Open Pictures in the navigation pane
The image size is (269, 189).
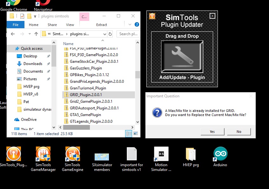tap(30, 79)
